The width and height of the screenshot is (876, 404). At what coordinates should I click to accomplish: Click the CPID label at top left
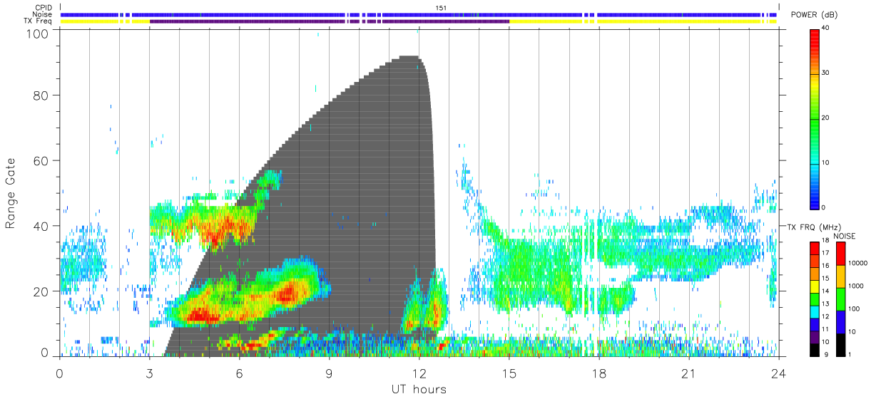pos(44,8)
